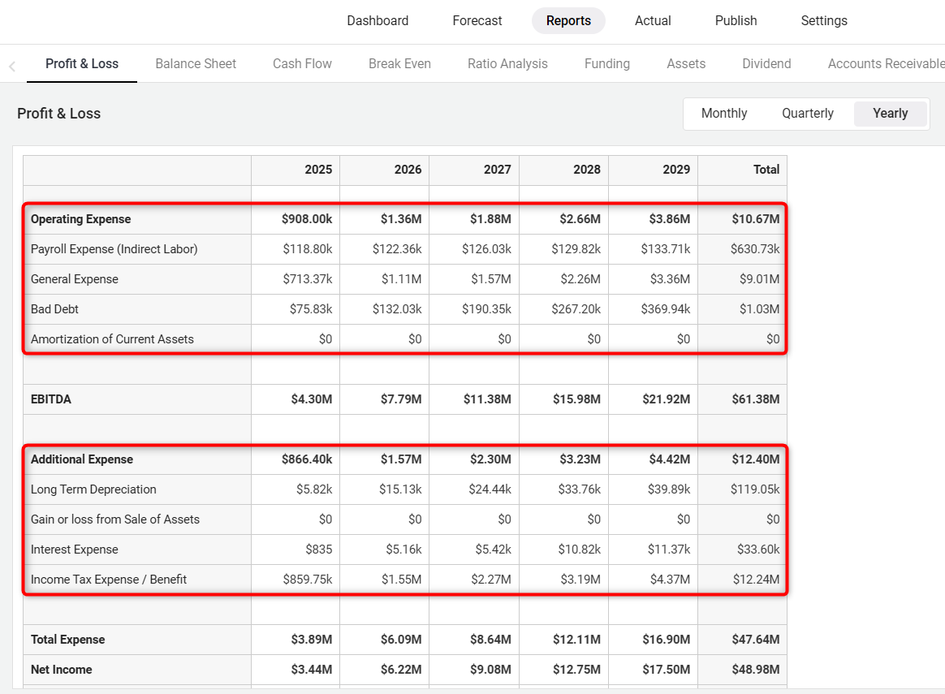Switch the report view to Quarterly
The image size is (945, 694).
coord(808,114)
